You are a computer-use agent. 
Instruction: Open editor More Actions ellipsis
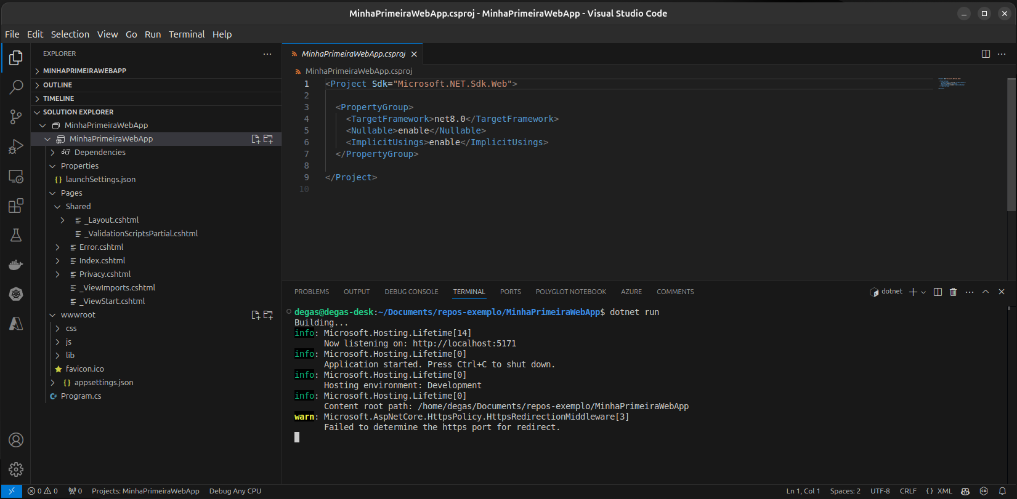point(1002,54)
